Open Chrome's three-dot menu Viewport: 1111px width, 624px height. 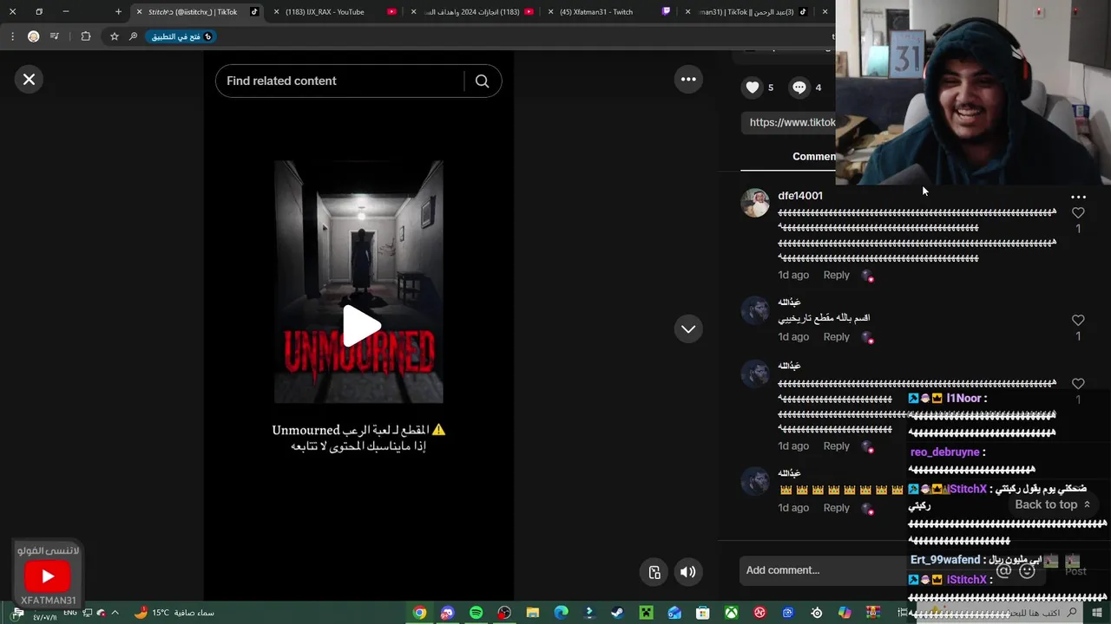12,36
